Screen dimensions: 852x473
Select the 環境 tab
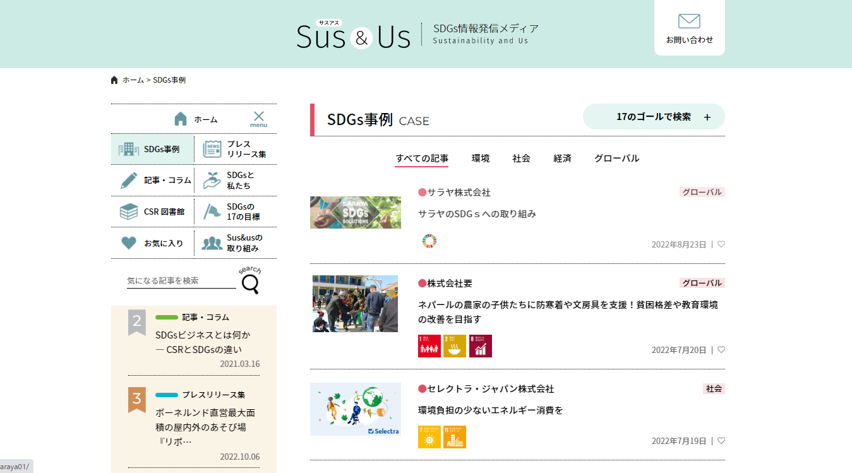481,159
